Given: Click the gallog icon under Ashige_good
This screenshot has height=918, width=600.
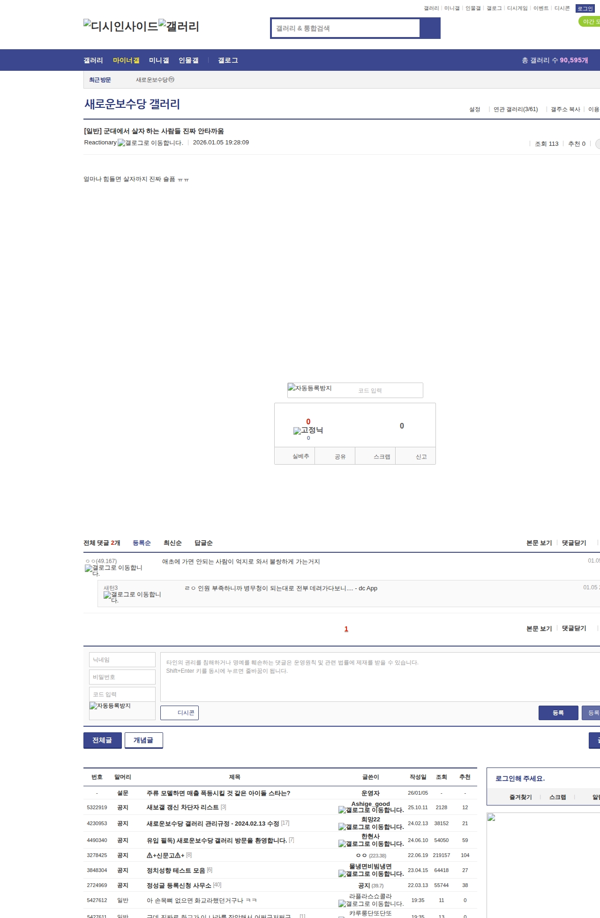Looking at the screenshot, I should [x=371, y=810].
